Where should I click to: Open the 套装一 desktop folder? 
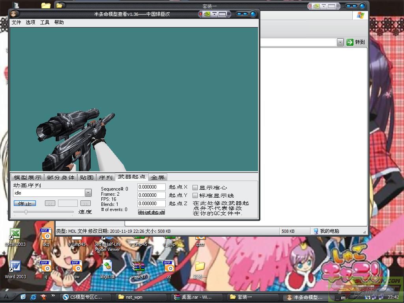[x=200, y=267]
